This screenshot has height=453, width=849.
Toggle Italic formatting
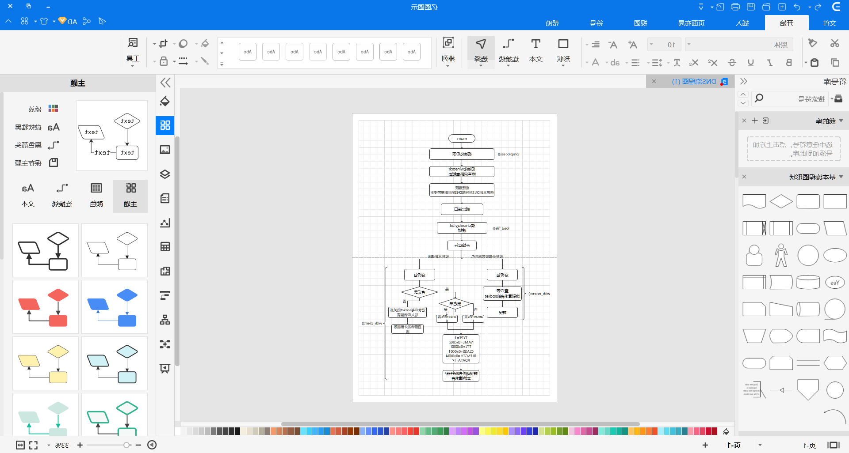click(x=770, y=63)
